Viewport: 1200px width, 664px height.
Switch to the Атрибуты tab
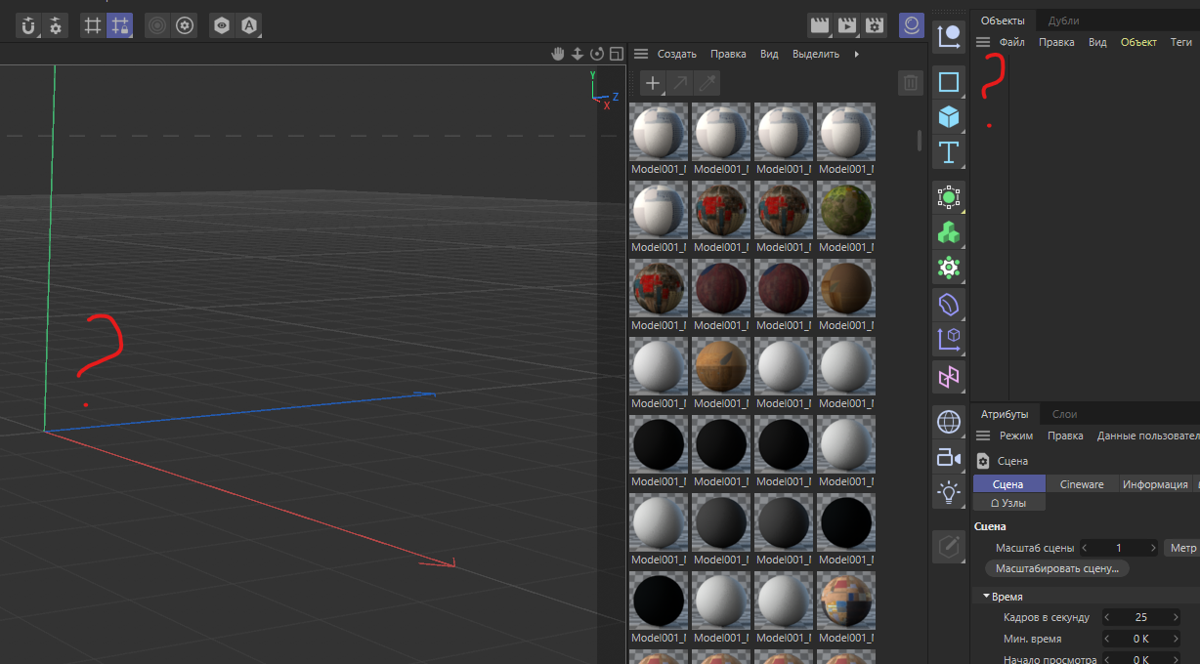pos(1005,414)
